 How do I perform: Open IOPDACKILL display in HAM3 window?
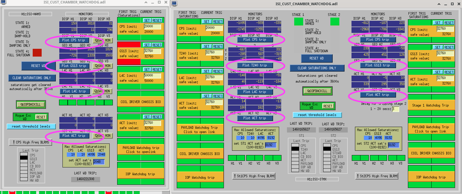point(31,104)
